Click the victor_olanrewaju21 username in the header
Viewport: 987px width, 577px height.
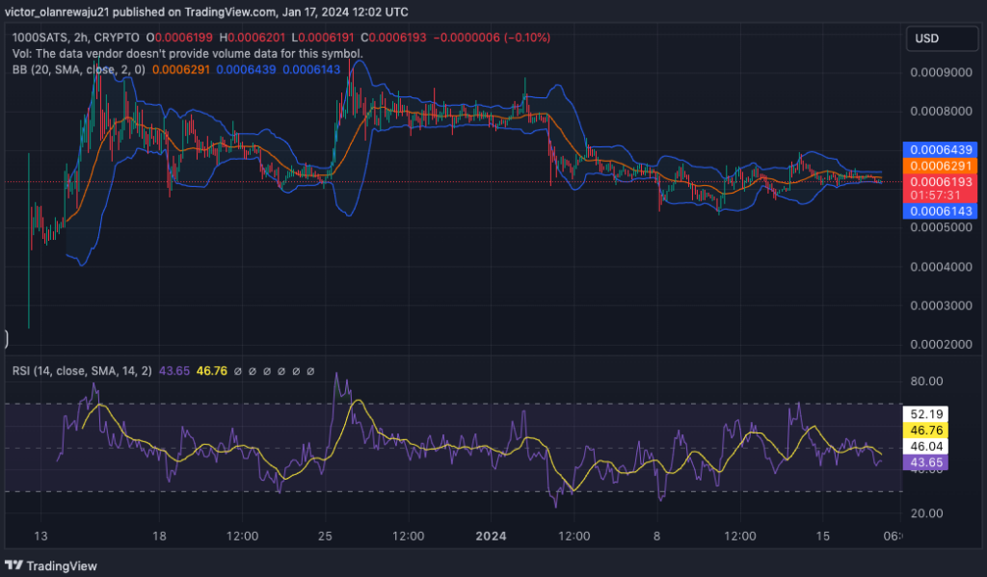(58, 13)
